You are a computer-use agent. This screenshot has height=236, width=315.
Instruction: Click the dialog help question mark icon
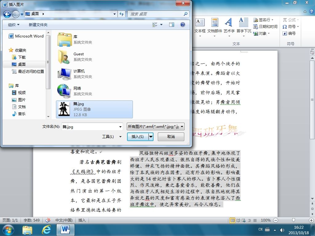click(x=183, y=25)
